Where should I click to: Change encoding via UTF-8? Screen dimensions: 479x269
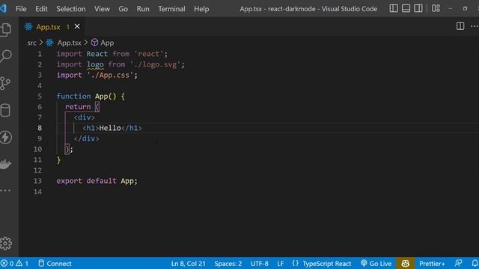(260, 264)
